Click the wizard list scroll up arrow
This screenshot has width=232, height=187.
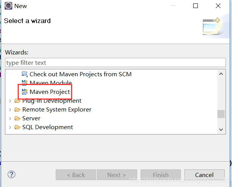pyautogui.click(x=221, y=74)
